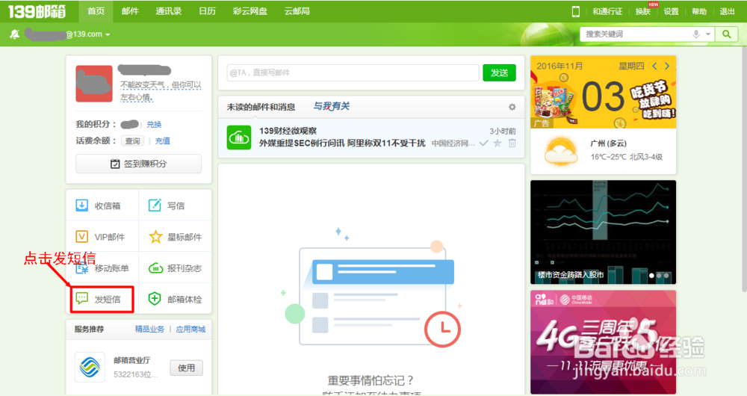This screenshot has height=396, width=747.
Task: Mark 139财经微观察 message as read checkmark
Action: [483, 143]
